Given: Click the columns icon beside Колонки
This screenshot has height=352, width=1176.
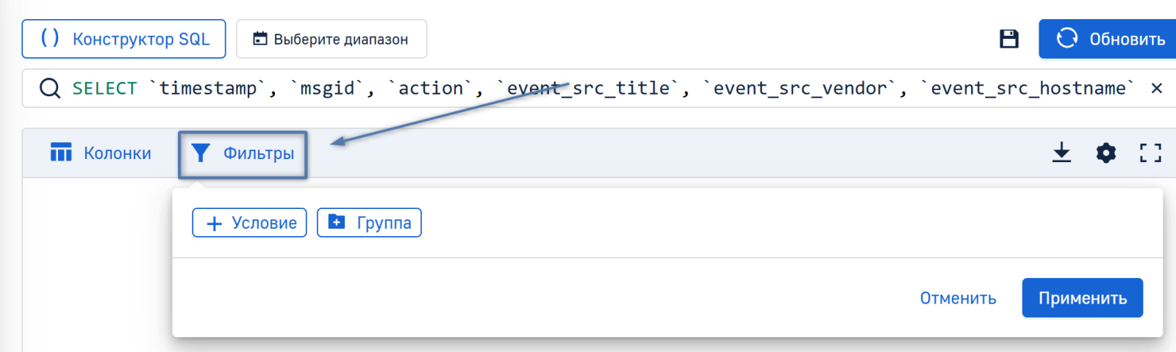Looking at the screenshot, I should (x=61, y=153).
